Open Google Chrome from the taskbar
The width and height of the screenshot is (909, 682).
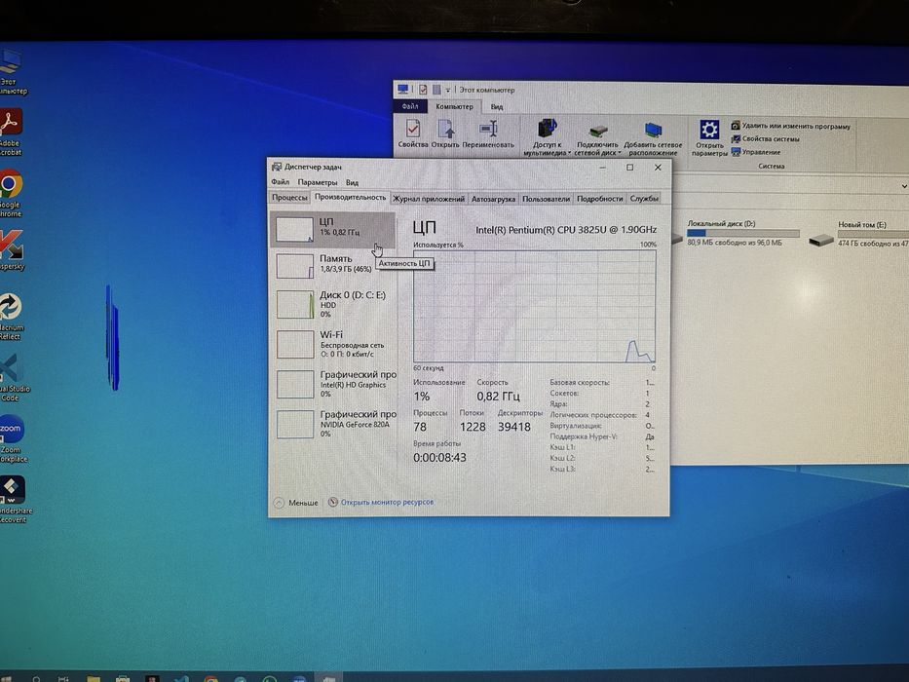click(211, 678)
